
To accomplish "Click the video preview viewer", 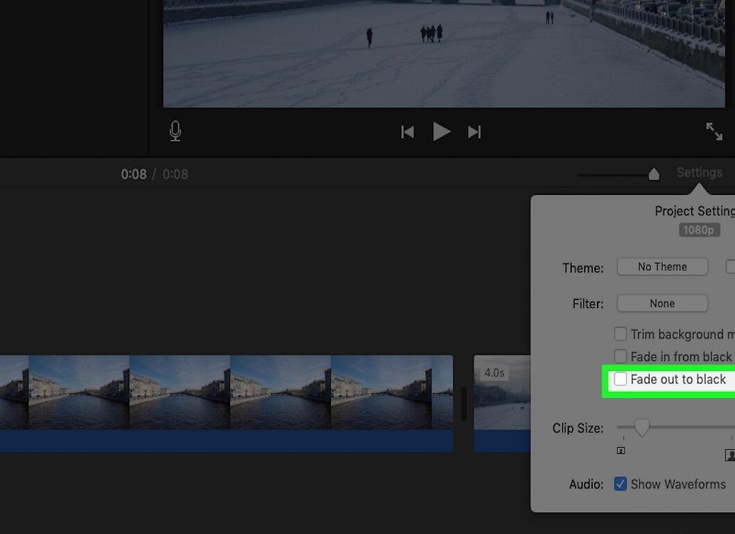I will coord(444,53).
